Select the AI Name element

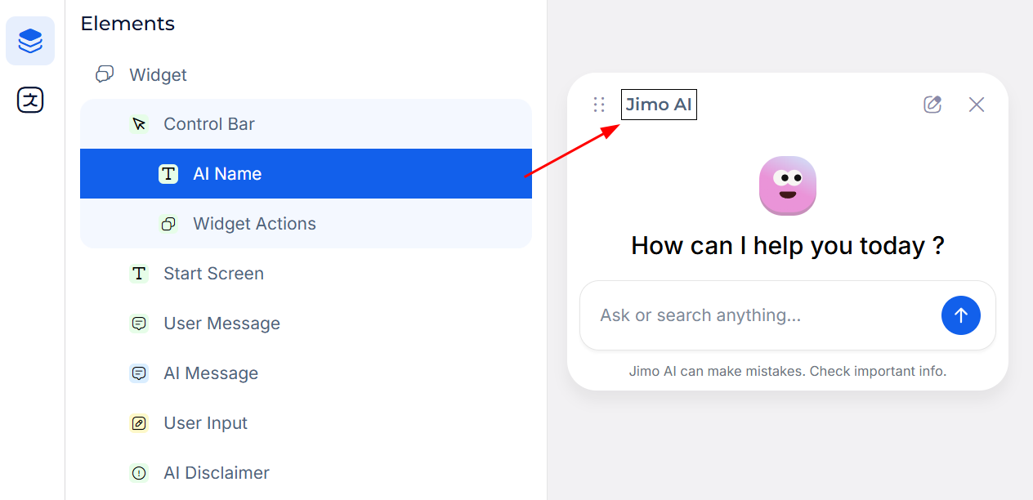point(227,174)
